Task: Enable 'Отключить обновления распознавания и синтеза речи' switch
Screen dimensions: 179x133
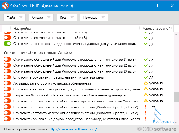Action: (7, 77)
